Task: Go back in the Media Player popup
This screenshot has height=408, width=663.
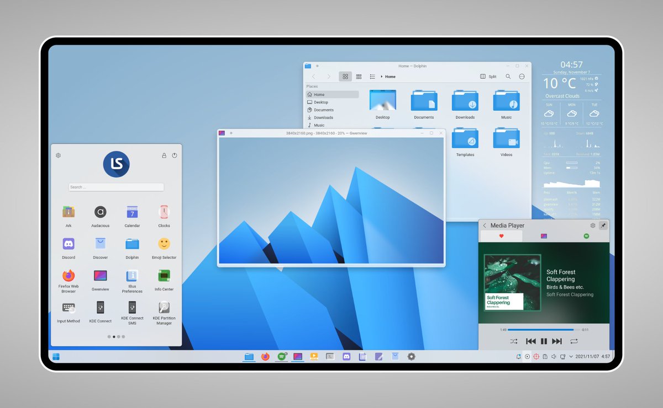Action: point(485,226)
